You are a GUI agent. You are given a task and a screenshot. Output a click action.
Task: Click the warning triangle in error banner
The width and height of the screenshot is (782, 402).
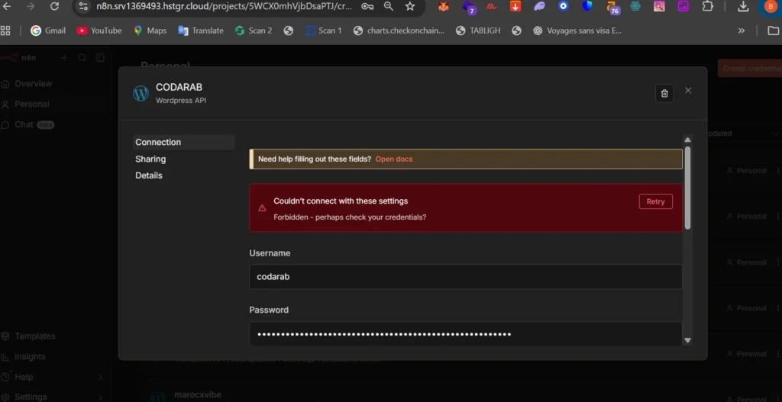tap(262, 208)
